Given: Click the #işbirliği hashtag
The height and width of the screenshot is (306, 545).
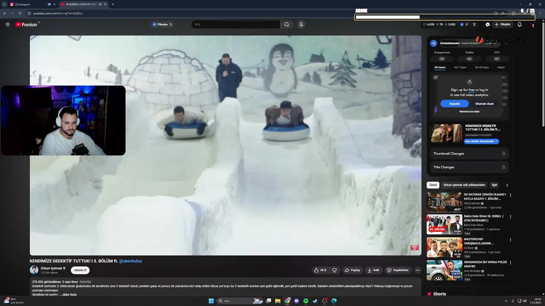Looking at the screenshot, I should (85, 282).
